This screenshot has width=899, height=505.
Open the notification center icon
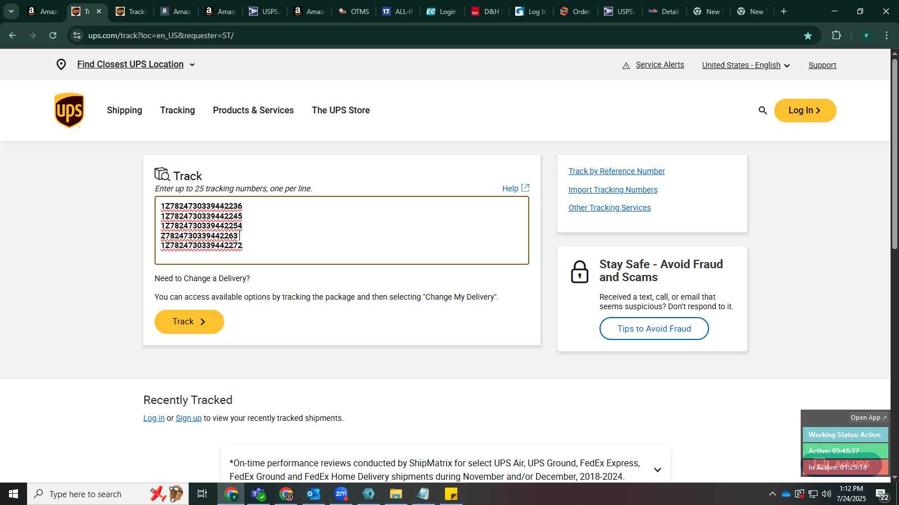[882, 494]
